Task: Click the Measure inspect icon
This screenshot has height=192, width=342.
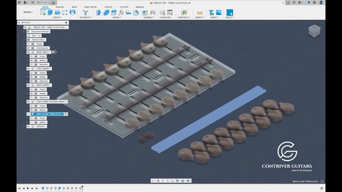Action: click(x=199, y=12)
